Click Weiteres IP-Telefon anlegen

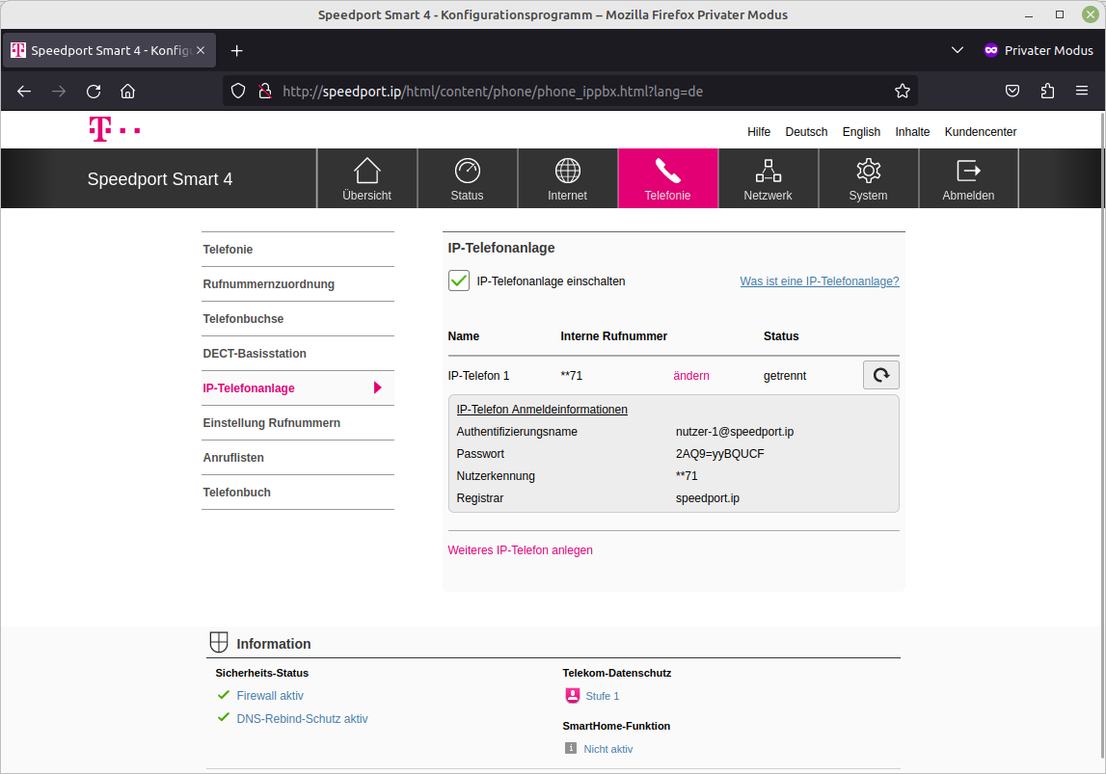tap(520, 549)
